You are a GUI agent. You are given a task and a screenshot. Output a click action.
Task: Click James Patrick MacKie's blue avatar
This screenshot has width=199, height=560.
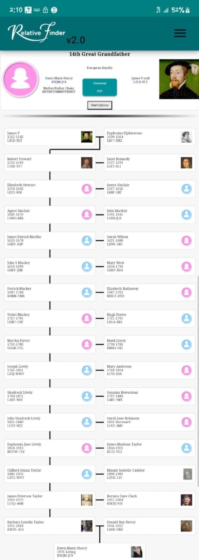click(x=87, y=241)
